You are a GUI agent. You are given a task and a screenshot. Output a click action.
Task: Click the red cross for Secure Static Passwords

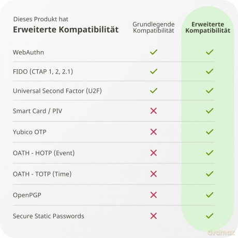(154, 216)
